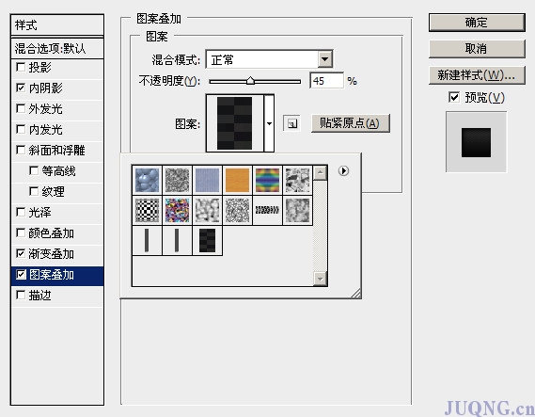Image resolution: width=535 pixels, height=417 pixels.
Task: Uncheck the 内阴影 inner shadow checkbox
Action: click(x=21, y=88)
